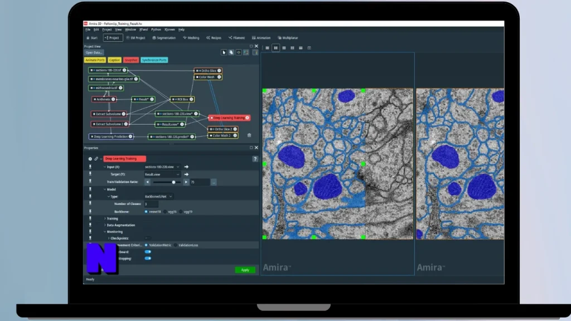Click the cyan Synchronize Ports button

coord(154,60)
